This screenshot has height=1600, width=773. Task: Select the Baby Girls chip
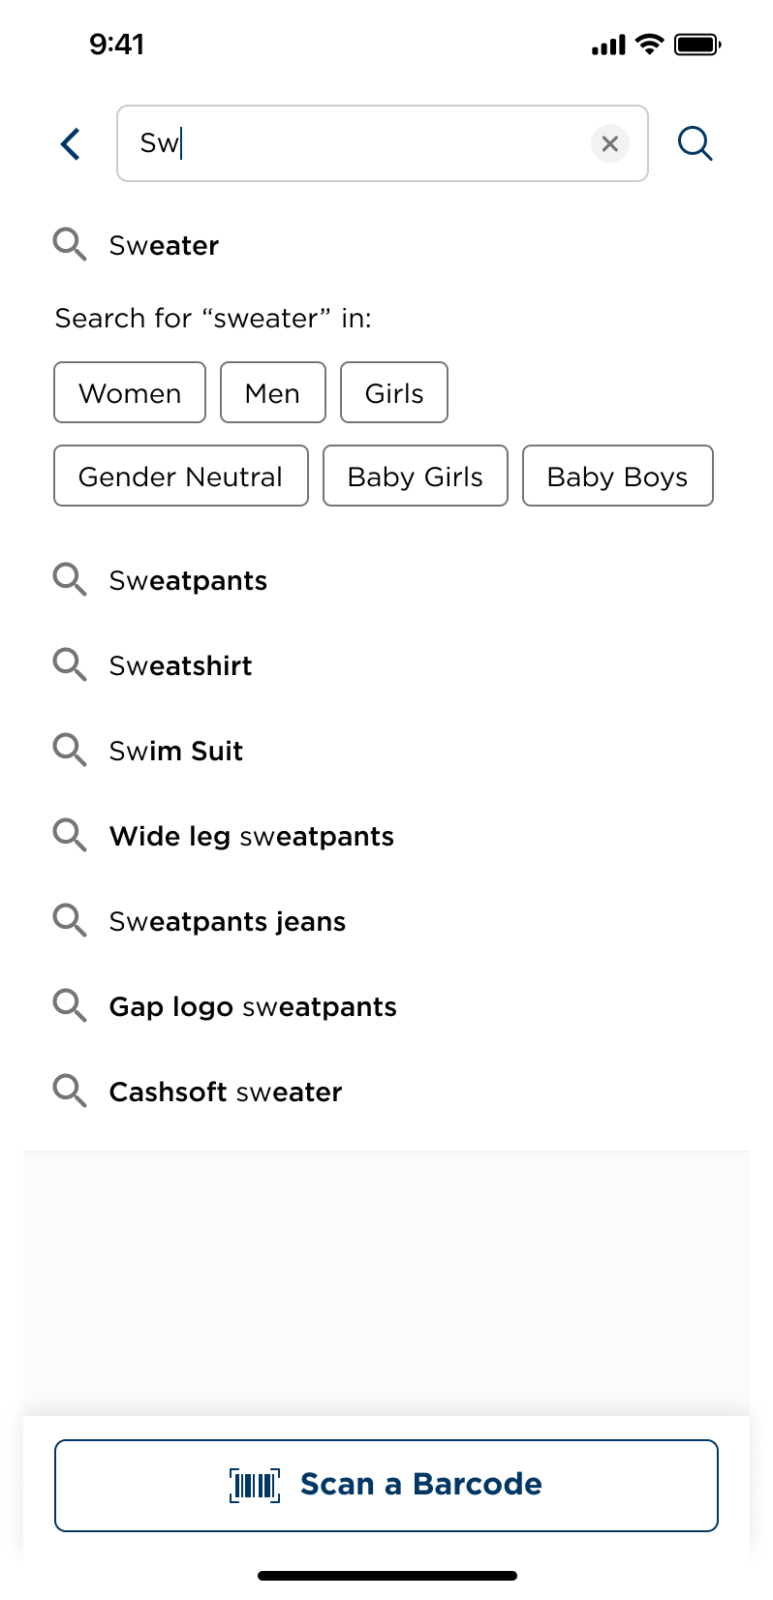416,477
